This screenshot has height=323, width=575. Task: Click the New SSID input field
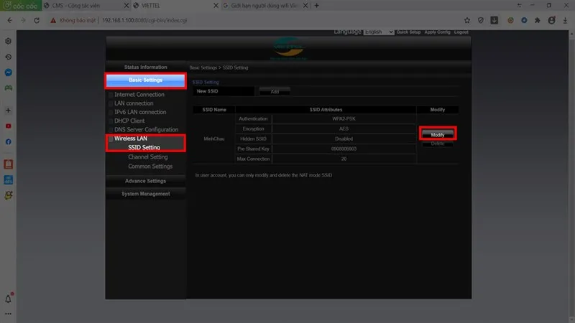point(224,91)
